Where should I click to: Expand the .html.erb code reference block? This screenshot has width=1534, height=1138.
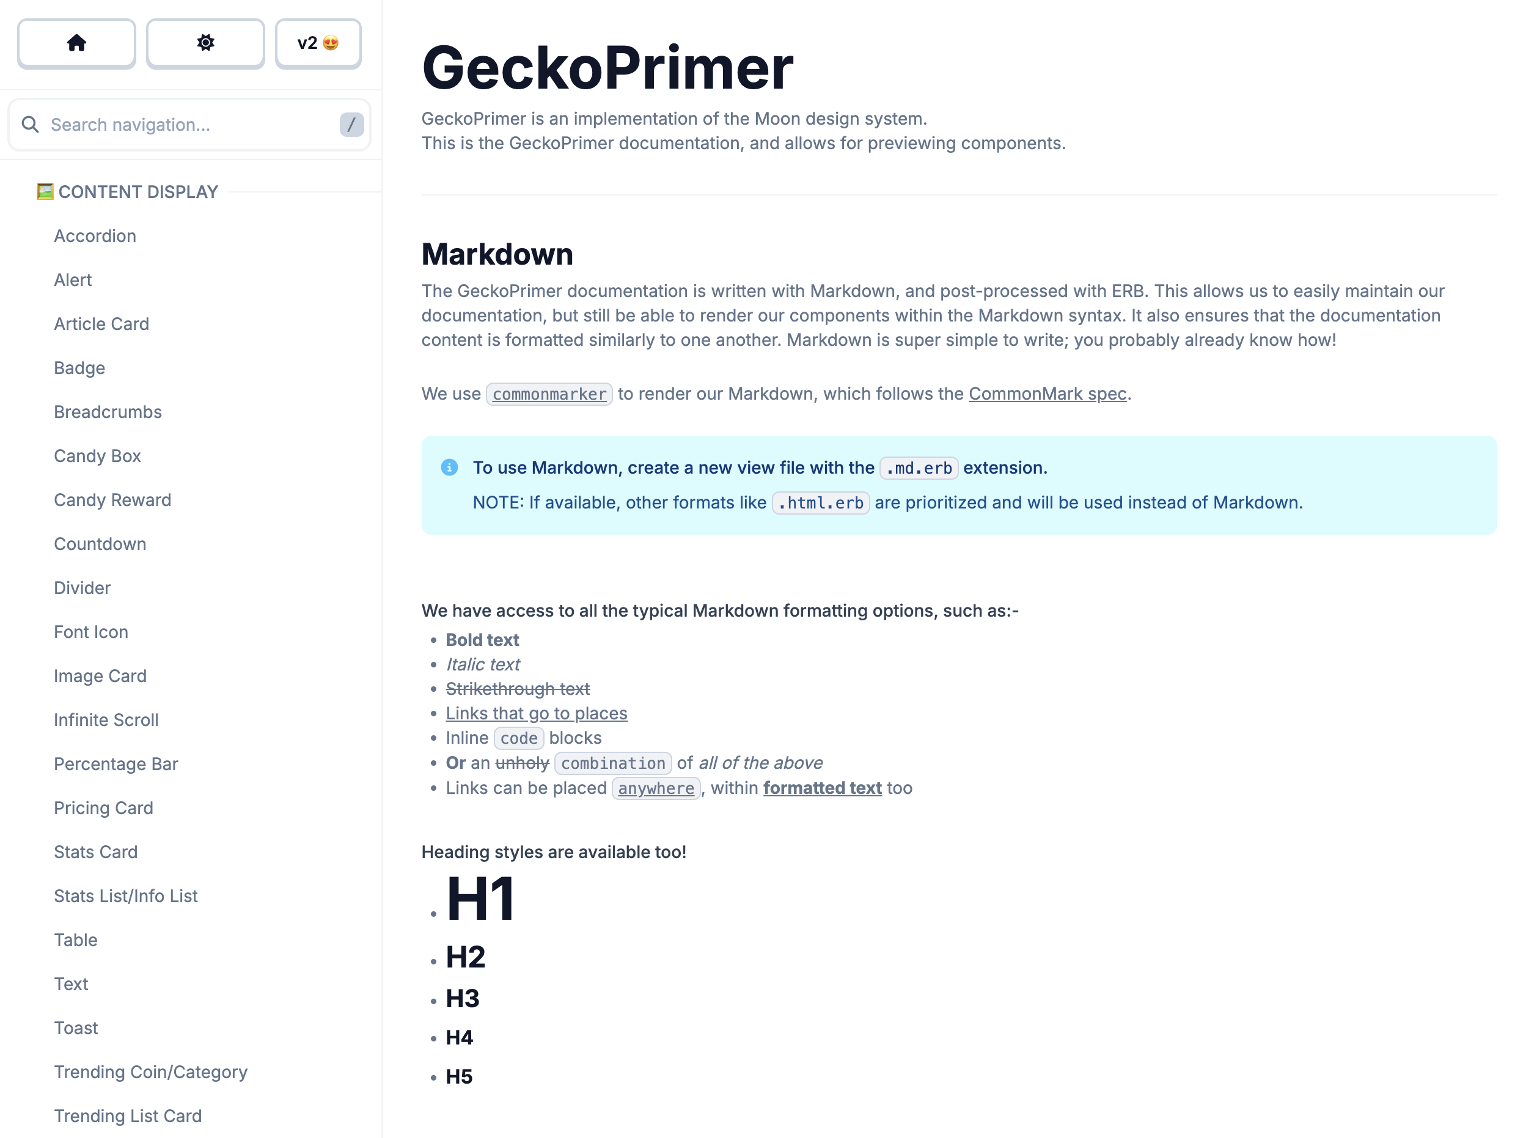pos(820,502)
